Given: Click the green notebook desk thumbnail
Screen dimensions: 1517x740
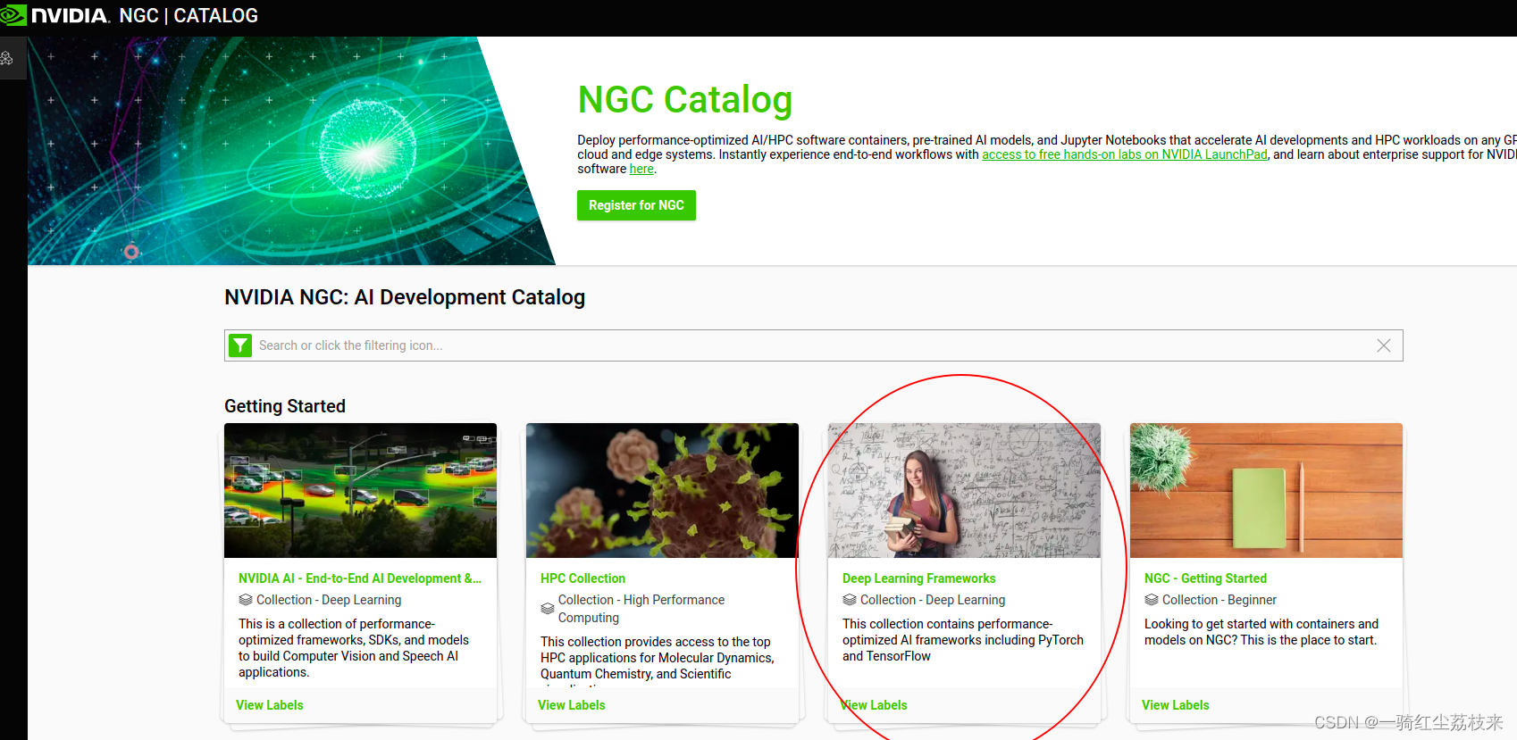Looking at the screenshot, I should pos(1266,491).
